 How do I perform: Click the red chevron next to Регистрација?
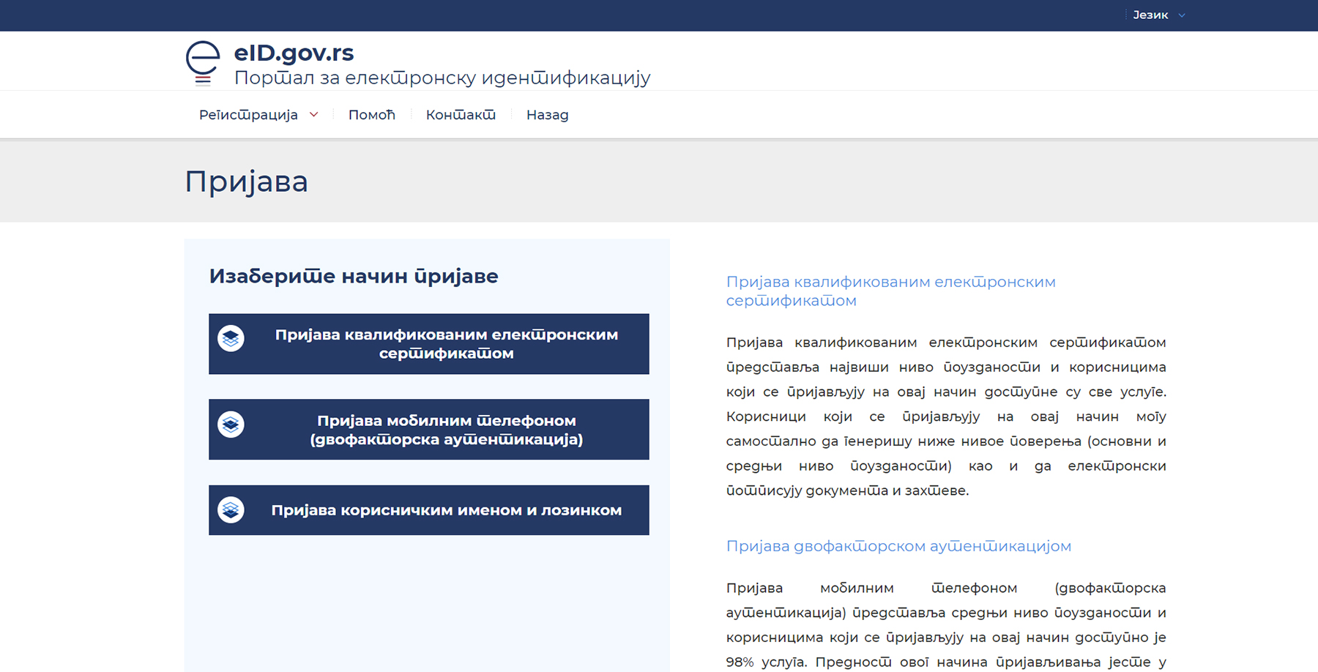(314, 114)
